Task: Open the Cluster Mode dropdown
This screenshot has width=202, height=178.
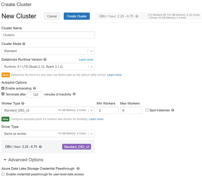Action: tap(48, 51)
